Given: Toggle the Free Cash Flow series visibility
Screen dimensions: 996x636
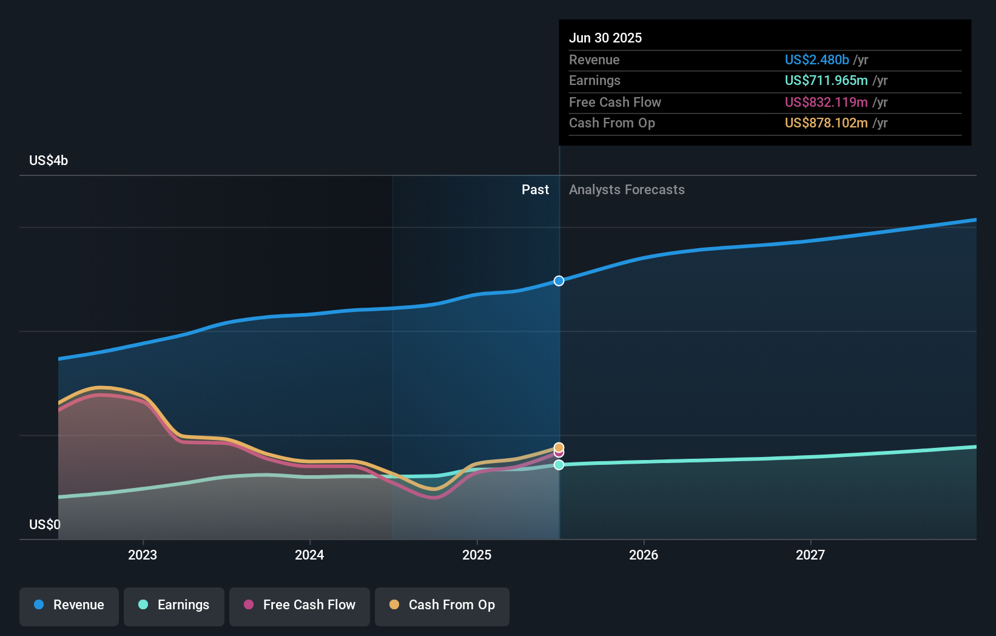Looking at the screenshot, I should tap(299, 605).
